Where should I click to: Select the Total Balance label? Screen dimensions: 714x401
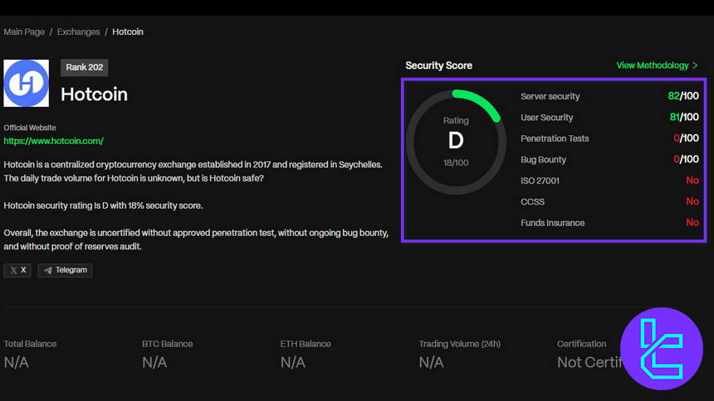click(x=30, y=344)
